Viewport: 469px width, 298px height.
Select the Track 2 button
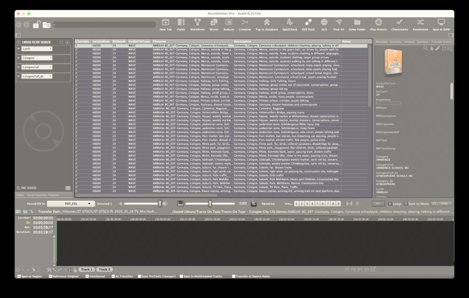point(104,270)
